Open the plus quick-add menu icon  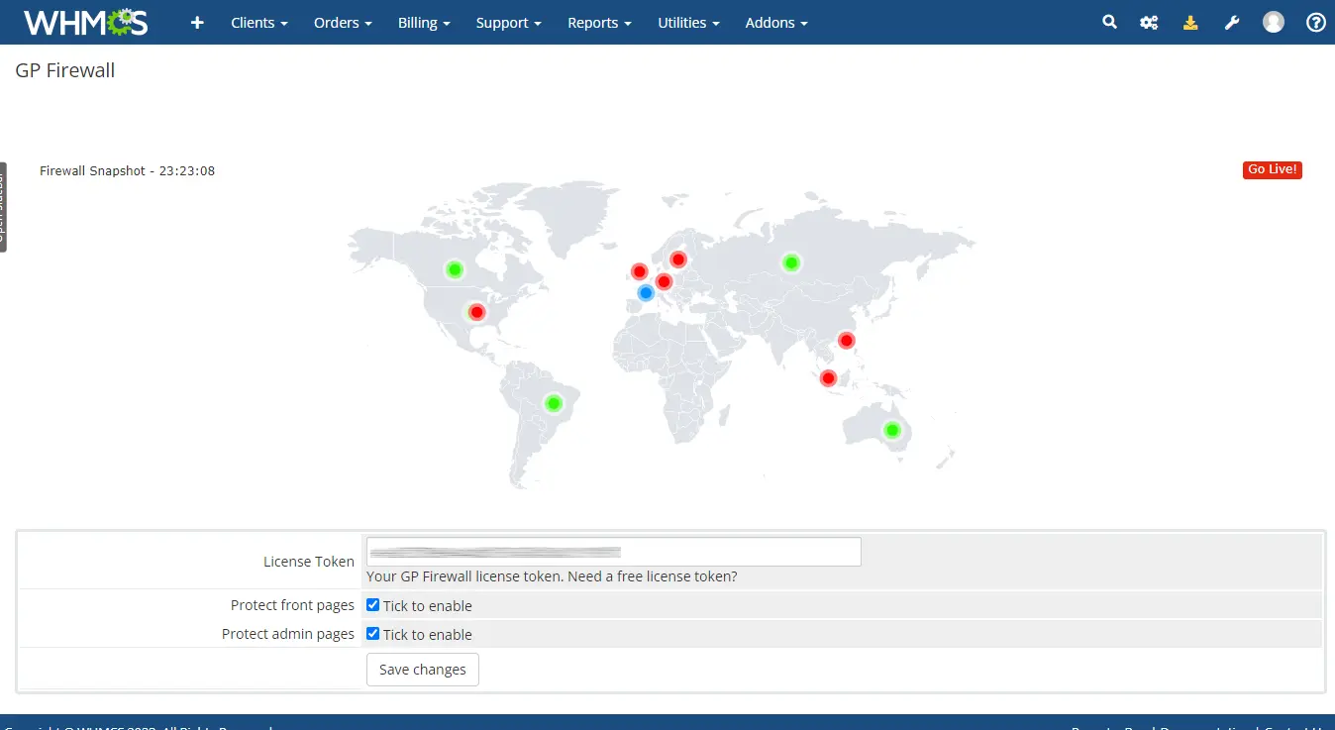click(x=197, y=23)
